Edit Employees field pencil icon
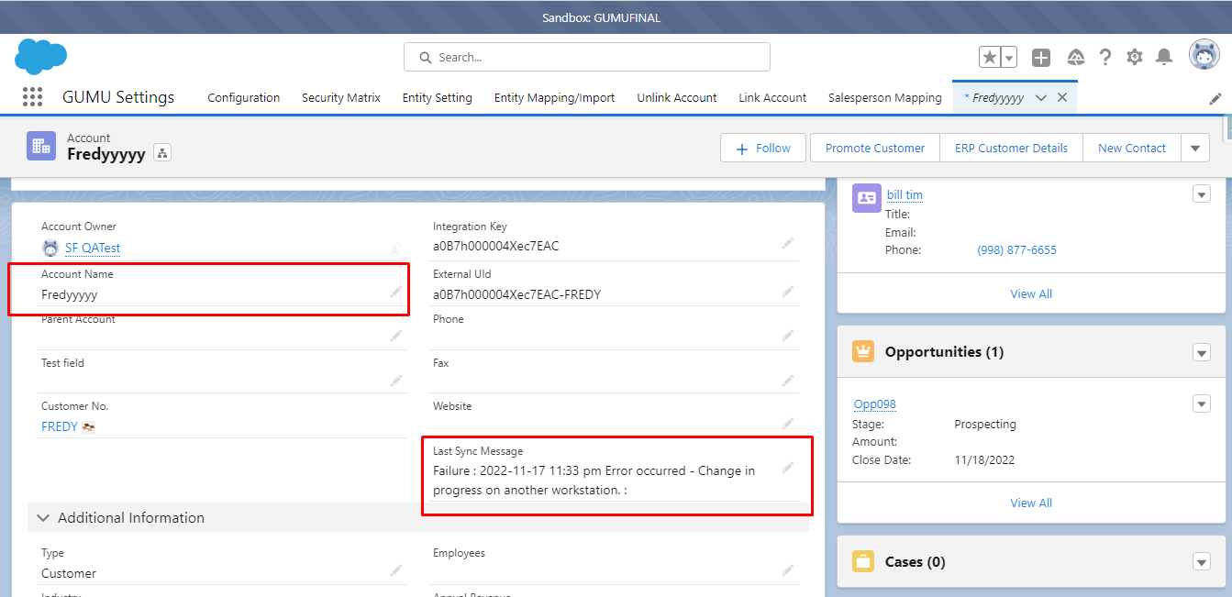 point(788,569)
